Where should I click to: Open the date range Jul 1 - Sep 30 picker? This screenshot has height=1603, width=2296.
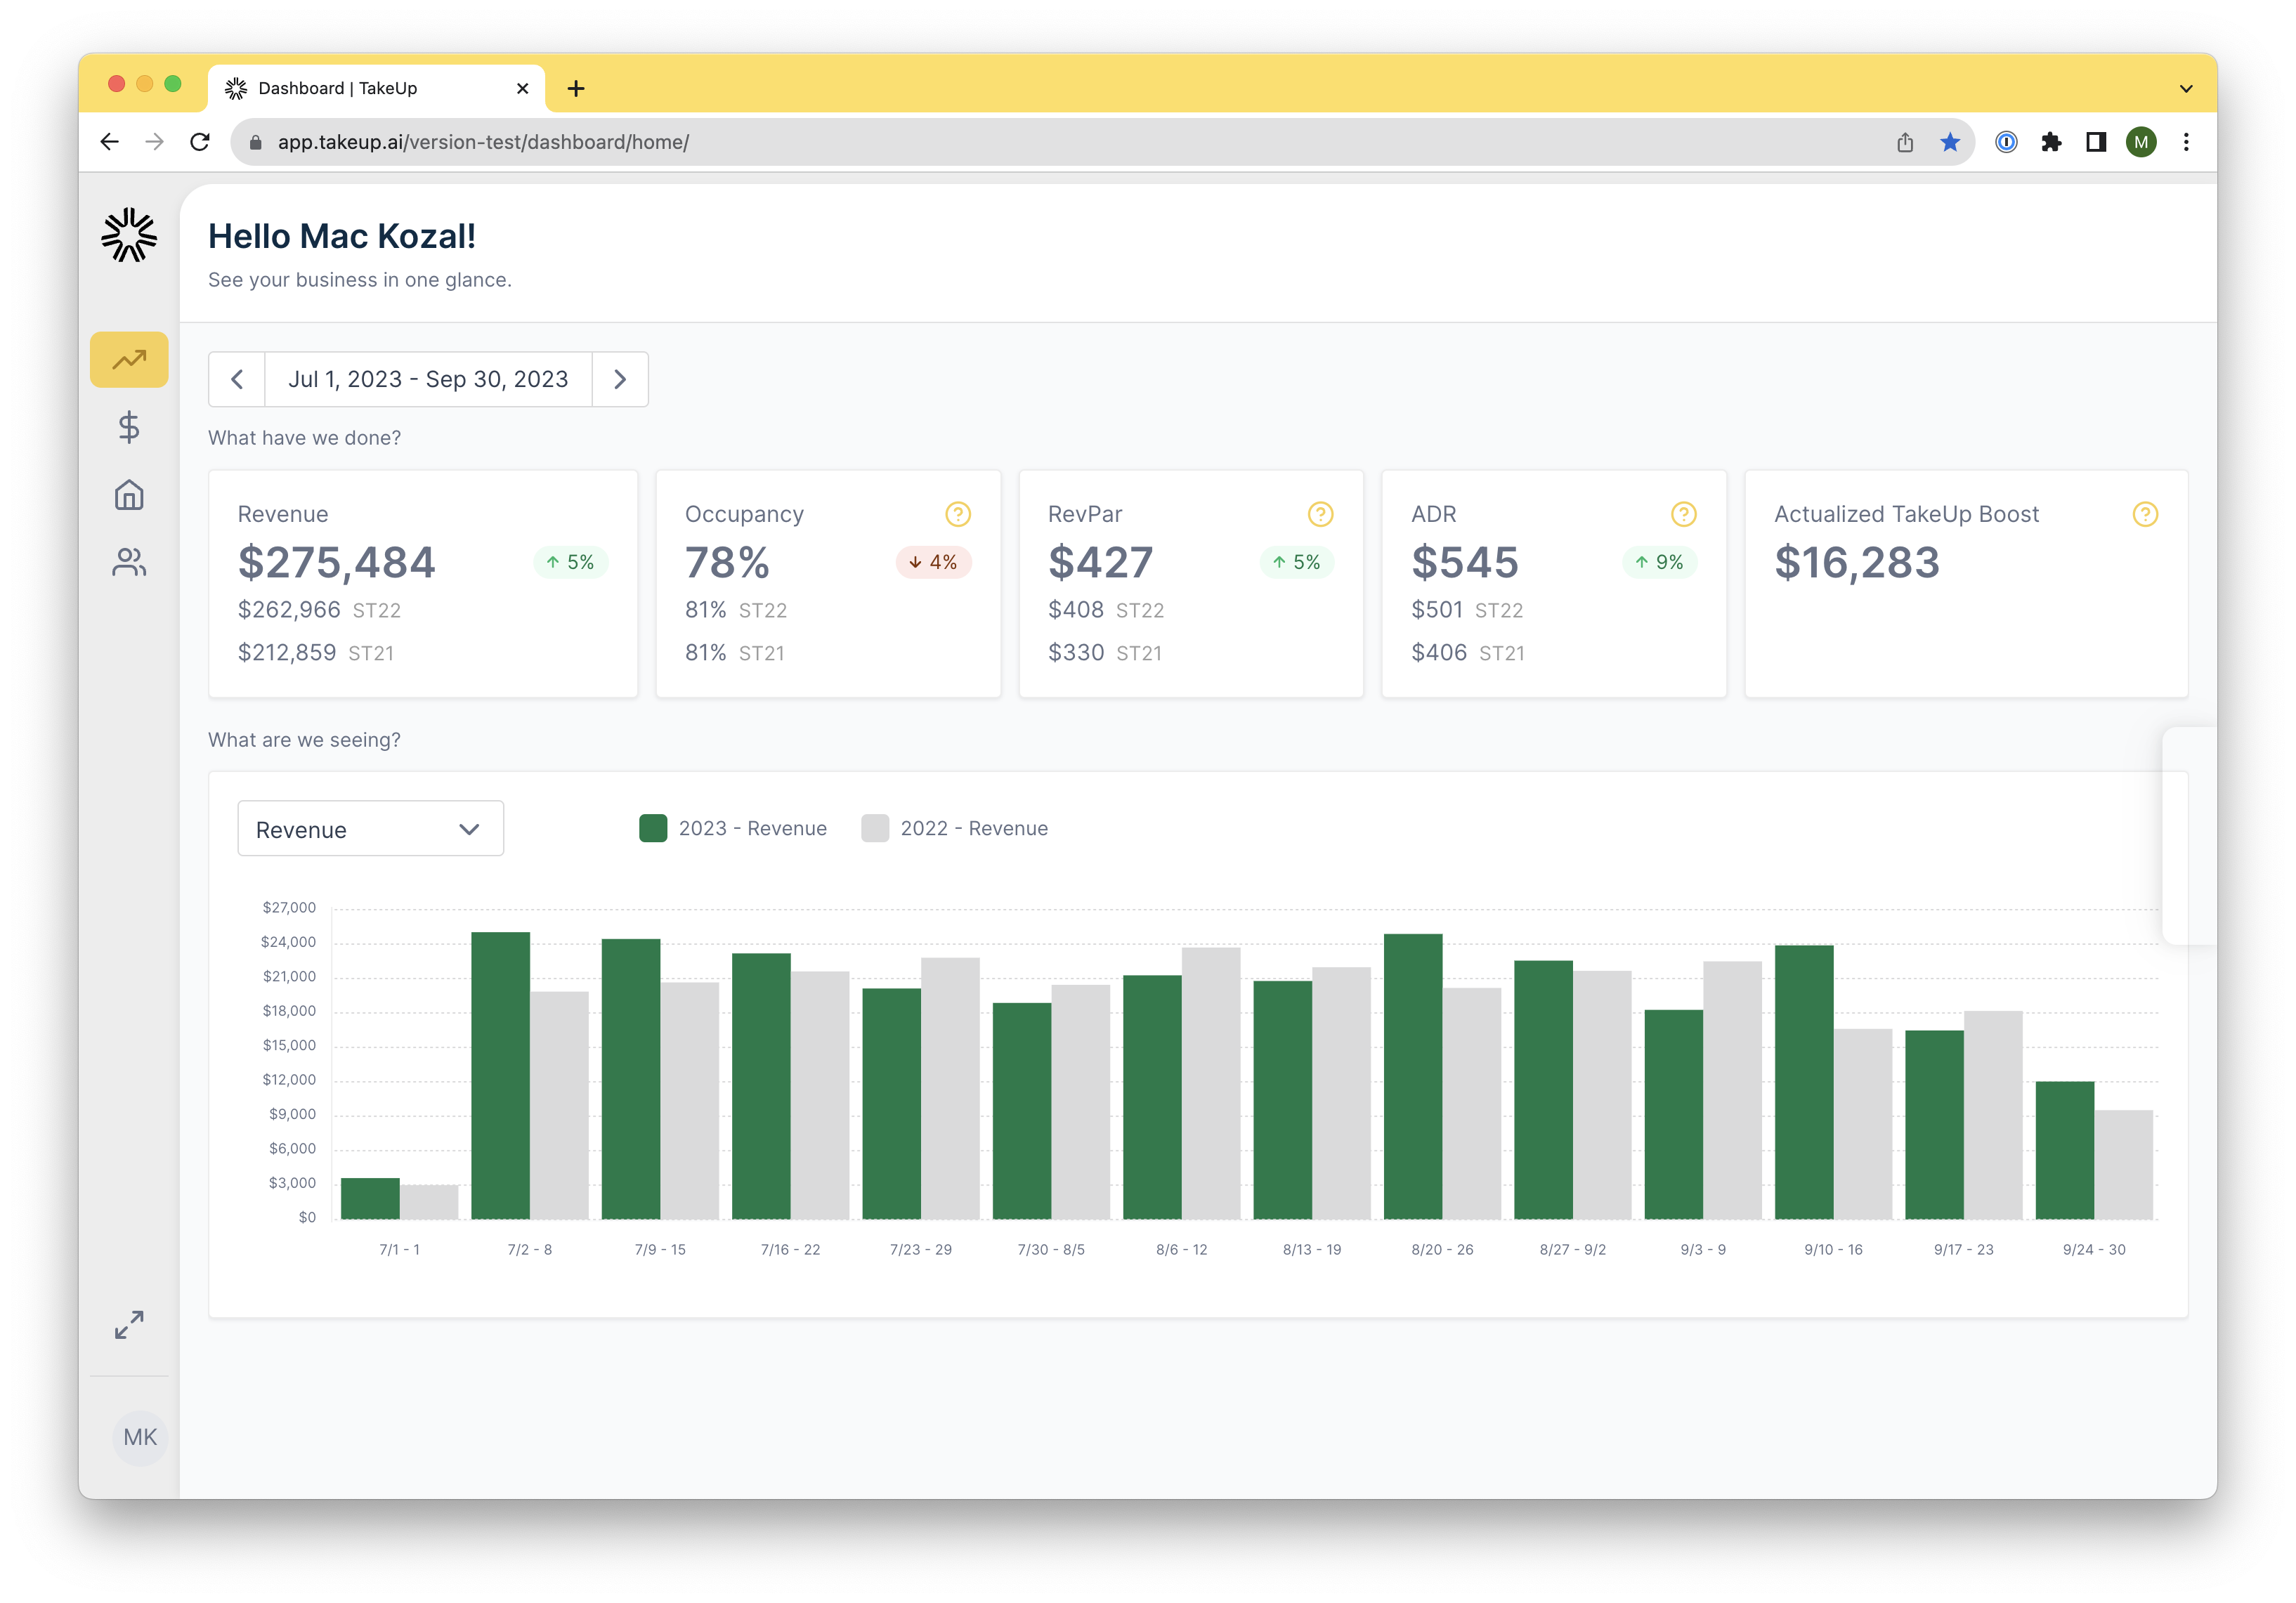[x=428, y=379]
